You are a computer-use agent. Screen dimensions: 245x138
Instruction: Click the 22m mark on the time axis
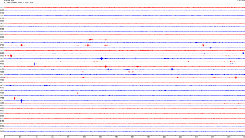181,137
